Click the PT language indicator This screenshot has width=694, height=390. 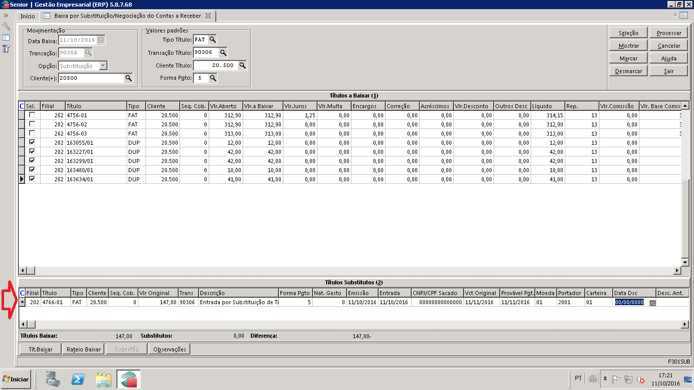[579, 378]
